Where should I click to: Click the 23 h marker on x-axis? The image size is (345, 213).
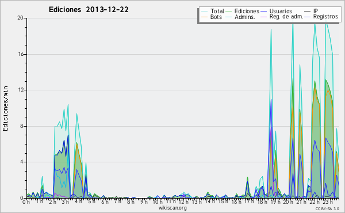tap(328, 201)
